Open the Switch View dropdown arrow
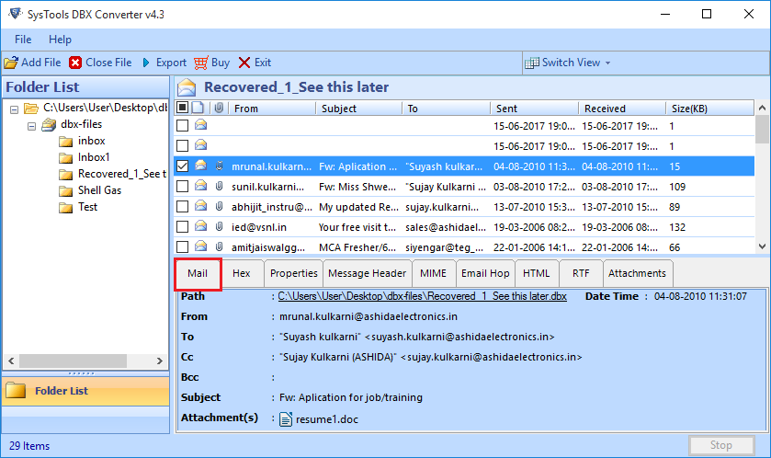This screenshot has height=458, width=771. tap(607, 63)
